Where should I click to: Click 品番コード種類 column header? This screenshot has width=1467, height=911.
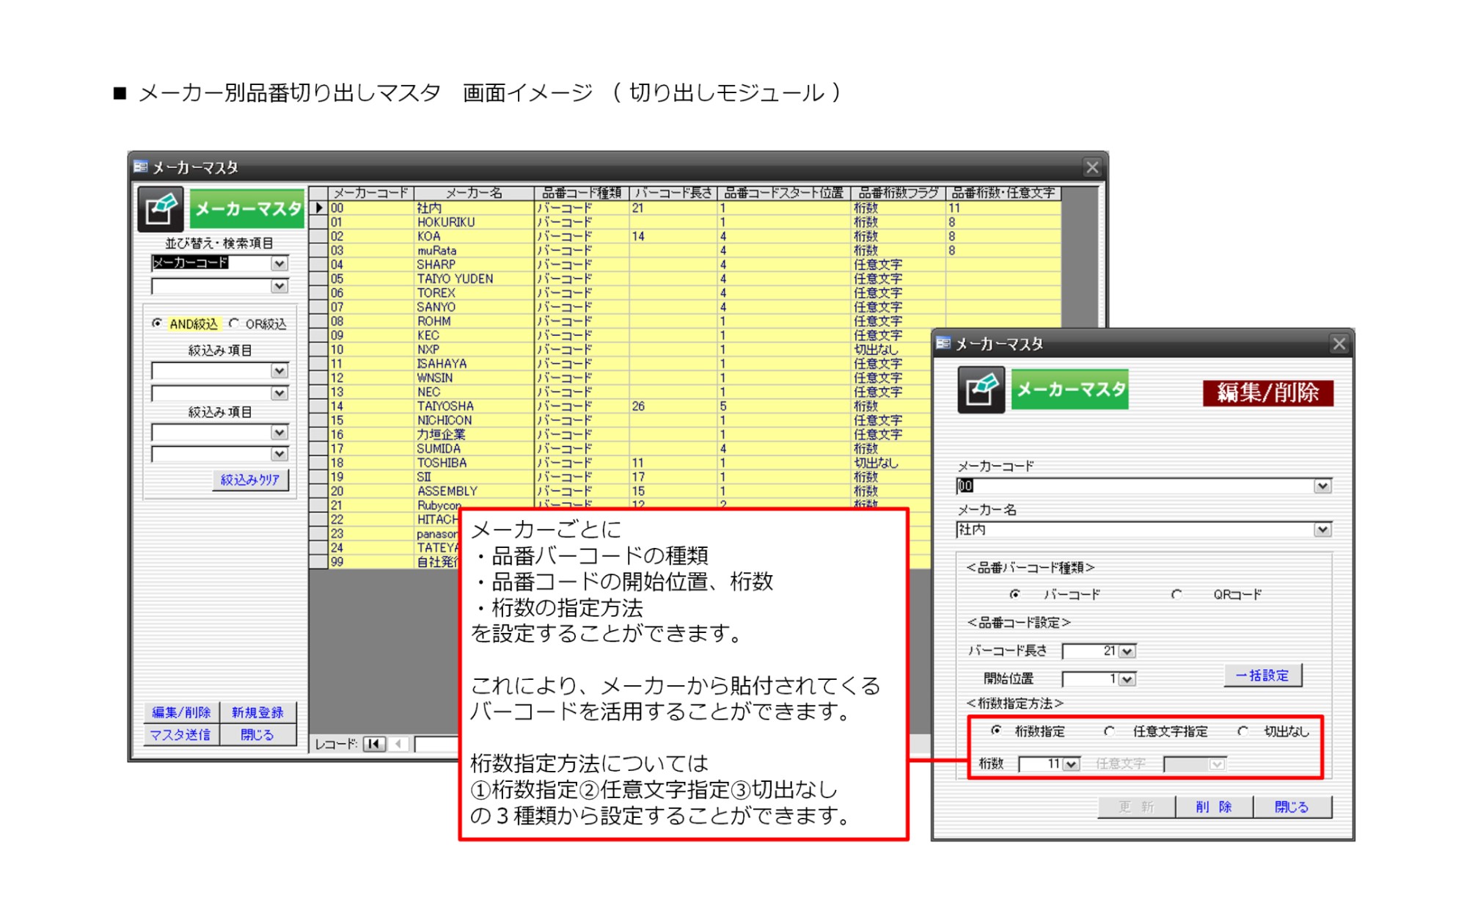pyautogui.click(x=582, y=193)
